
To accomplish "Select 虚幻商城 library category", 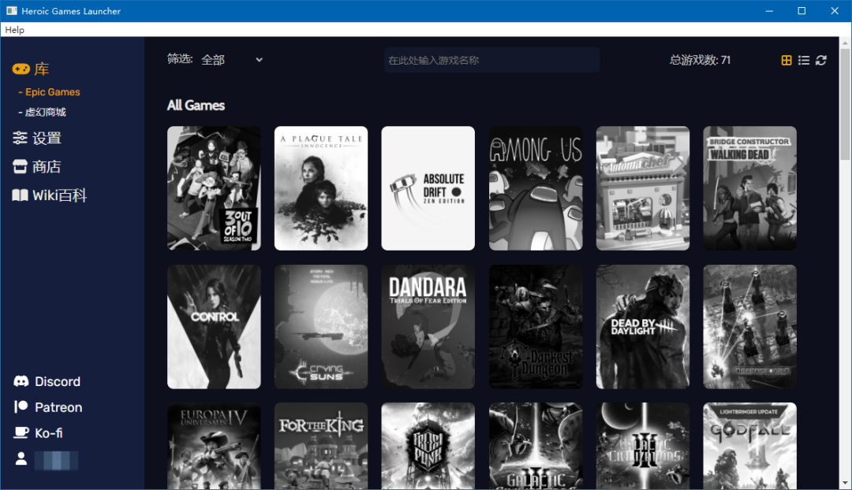I will (45, 113).
